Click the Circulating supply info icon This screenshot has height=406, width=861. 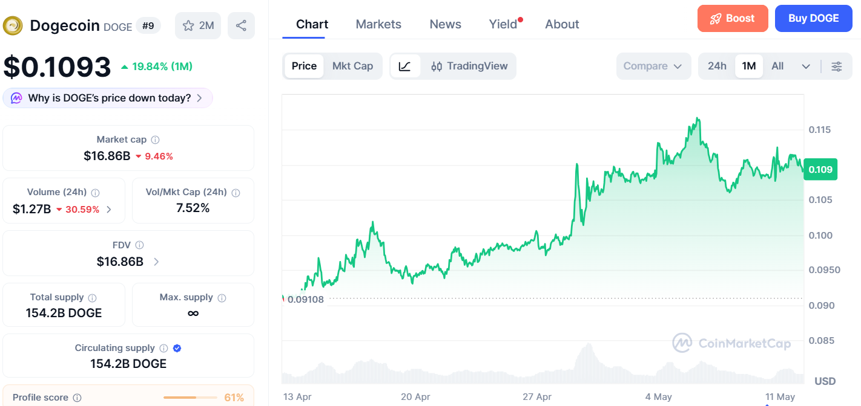tap(163, 348)
